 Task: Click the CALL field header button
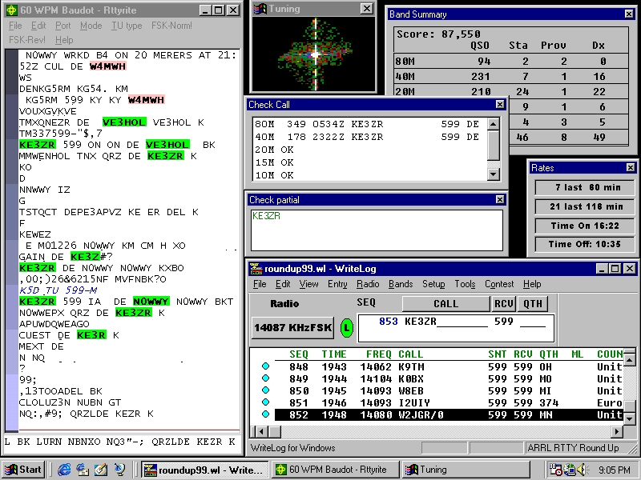coord(445,304)
